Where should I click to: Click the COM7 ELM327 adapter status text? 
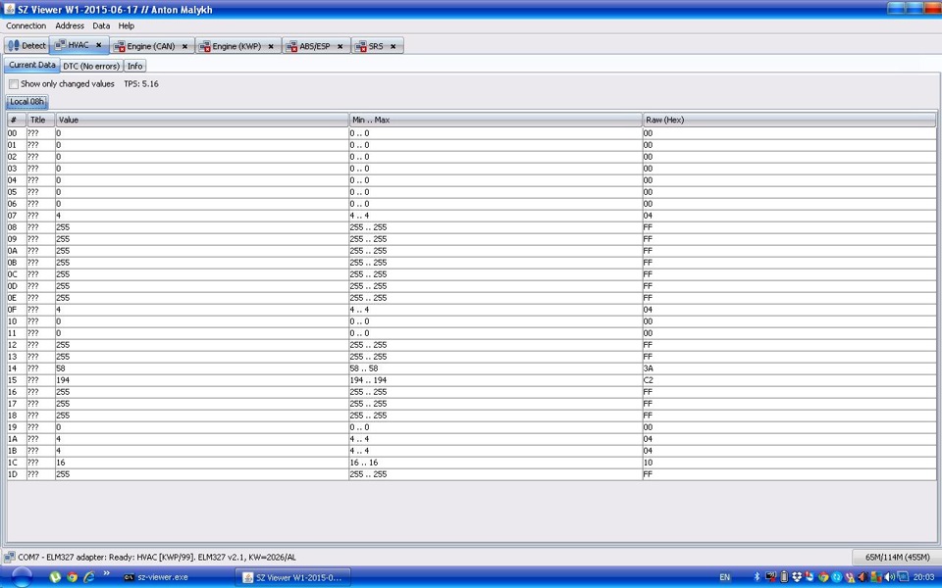click(157, 558)
